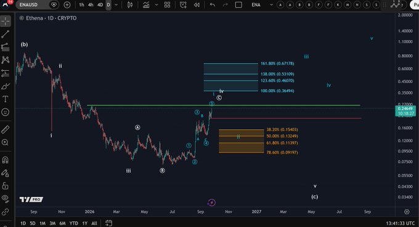Click the K favorite drawing shortcut
The image size is (419, 227).
338,5
